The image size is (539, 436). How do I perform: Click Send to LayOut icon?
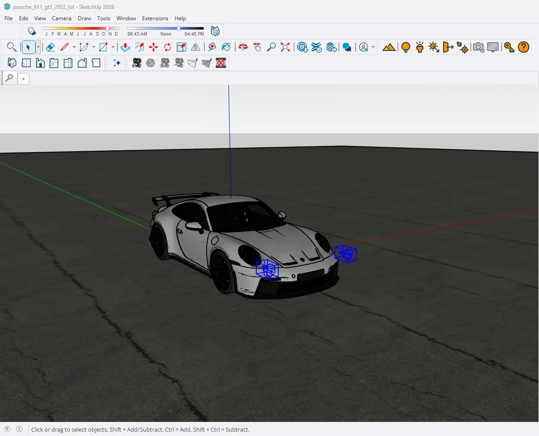(332, 47)
